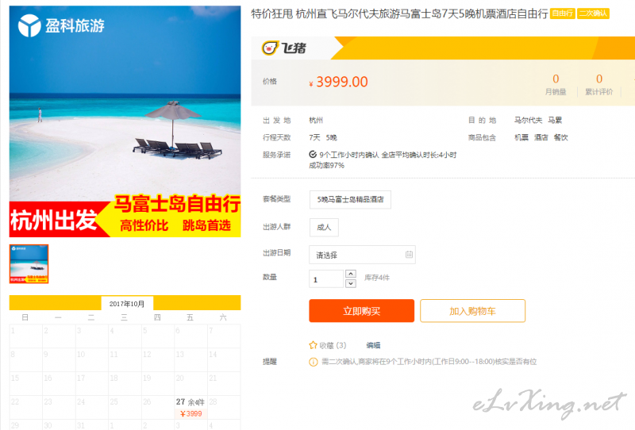This screenshot has height=430, width=635.
Task: Click the quantity input field
Action: click(x=326, y=279)
